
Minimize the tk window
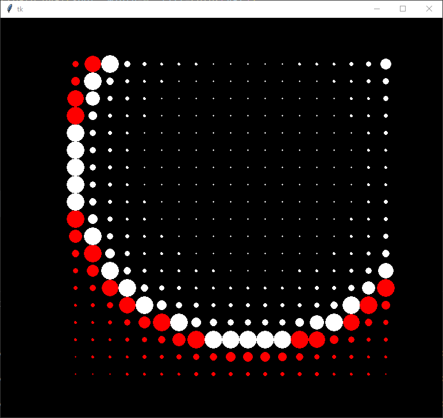[376, 9]
